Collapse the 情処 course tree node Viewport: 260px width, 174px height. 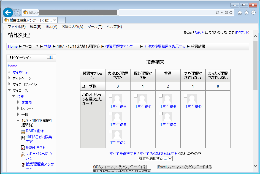coord(14,96)
